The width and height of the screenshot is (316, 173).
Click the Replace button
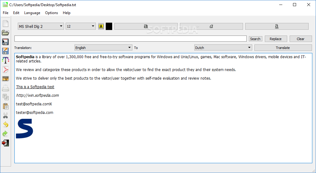[x=276, y=39]
